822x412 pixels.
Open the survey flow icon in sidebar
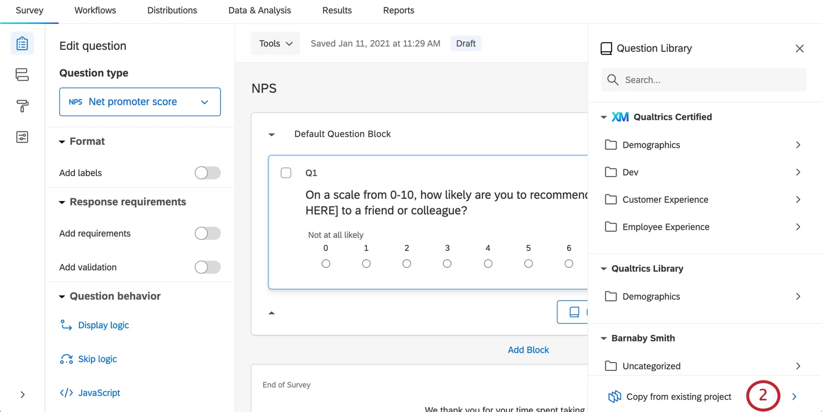22,74
